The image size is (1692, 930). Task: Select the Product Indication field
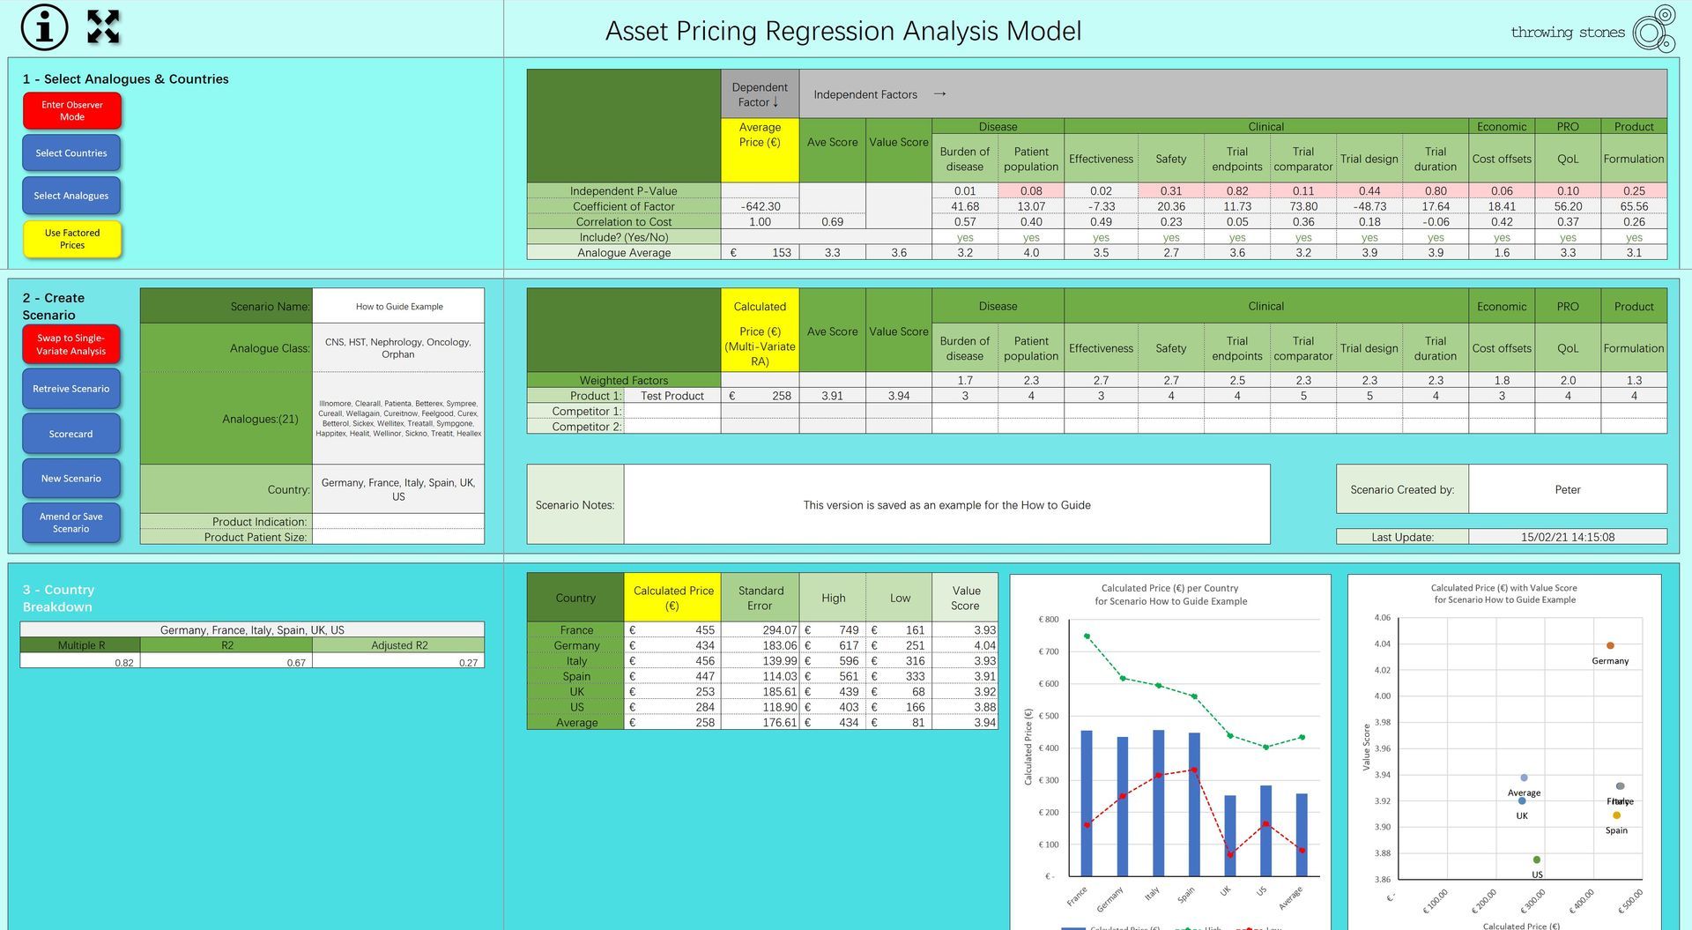(398, 521)
